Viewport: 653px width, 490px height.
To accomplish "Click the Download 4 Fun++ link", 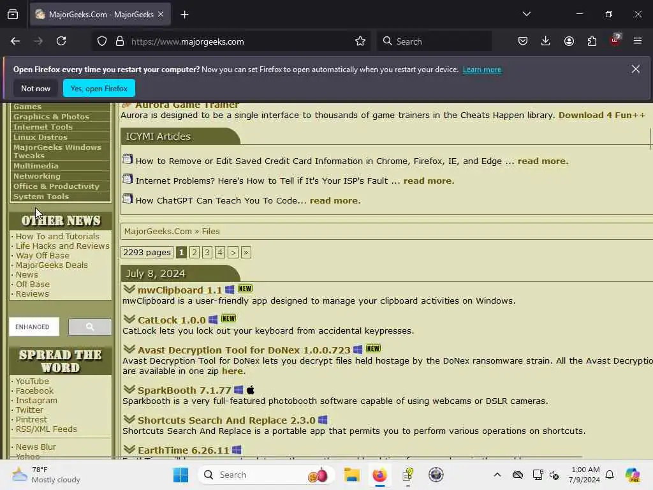I will (602, 115).
